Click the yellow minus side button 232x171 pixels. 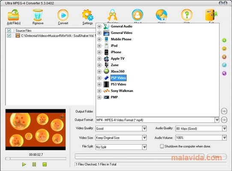click(224, 48)
